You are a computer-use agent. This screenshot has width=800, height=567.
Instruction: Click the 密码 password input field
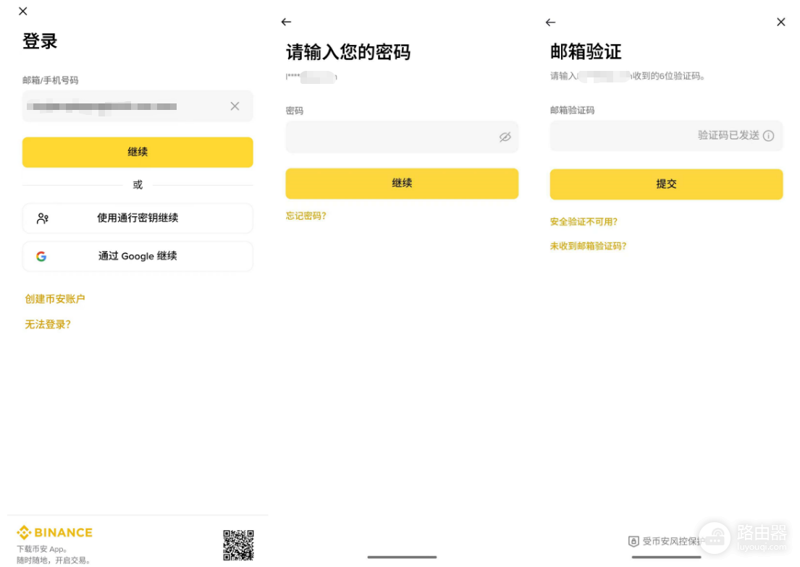click(x=402, y=137)
